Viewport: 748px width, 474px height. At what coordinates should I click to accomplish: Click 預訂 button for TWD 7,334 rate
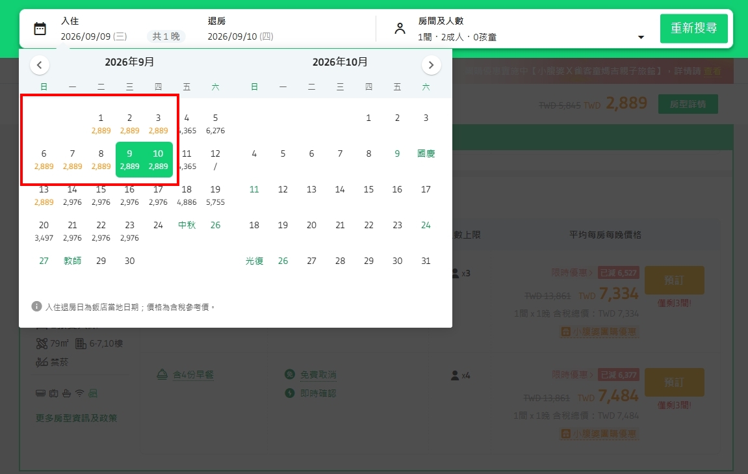click(x=674, y=280)
